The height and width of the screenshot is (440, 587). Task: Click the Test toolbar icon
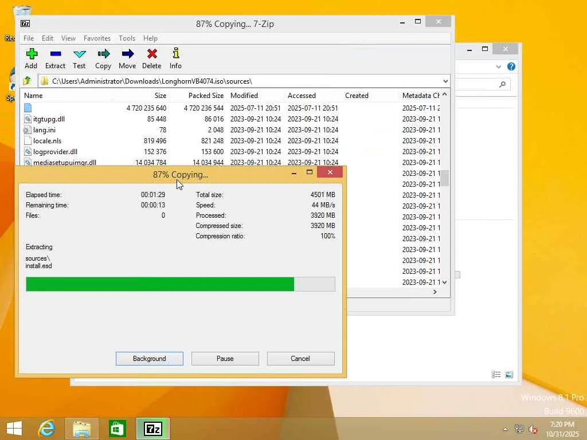(x=79, y=54)
